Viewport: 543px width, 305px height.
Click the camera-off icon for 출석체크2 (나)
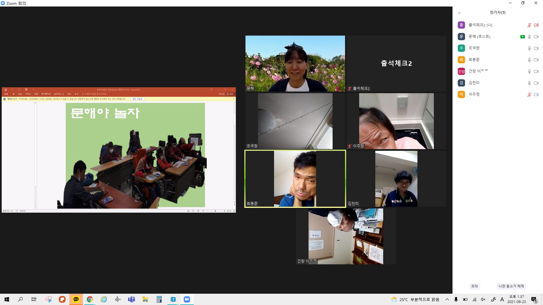click(536, 25)
